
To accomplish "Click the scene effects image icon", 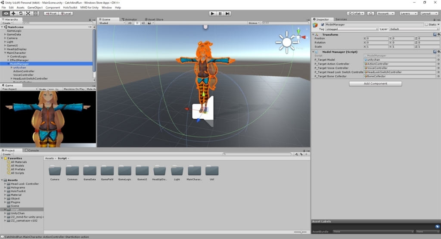I will [x=149, y=23].
